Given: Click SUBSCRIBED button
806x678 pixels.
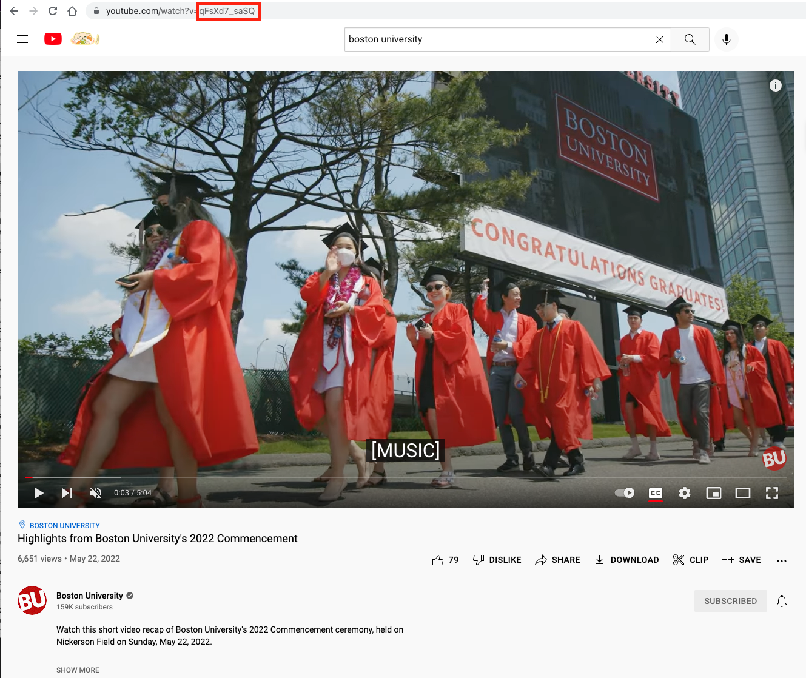Looking at the screenshot, I should point(731,601).
